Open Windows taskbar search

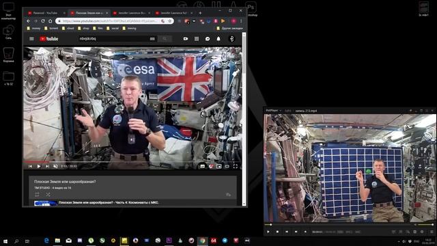point(16,241)
